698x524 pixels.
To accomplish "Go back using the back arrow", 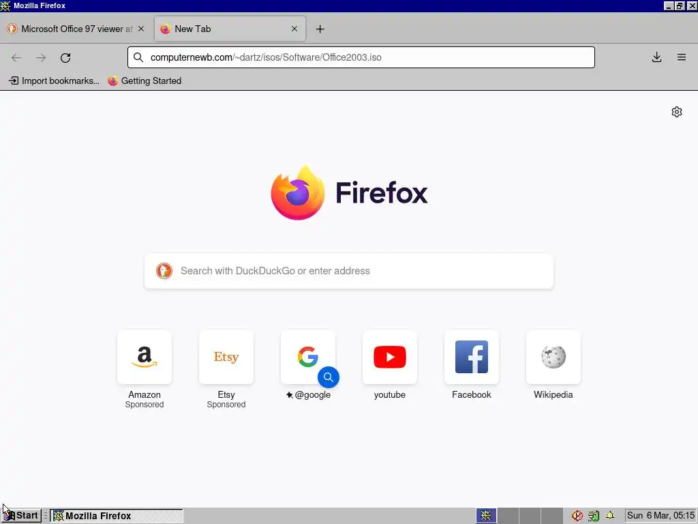I will click(16, 57).
